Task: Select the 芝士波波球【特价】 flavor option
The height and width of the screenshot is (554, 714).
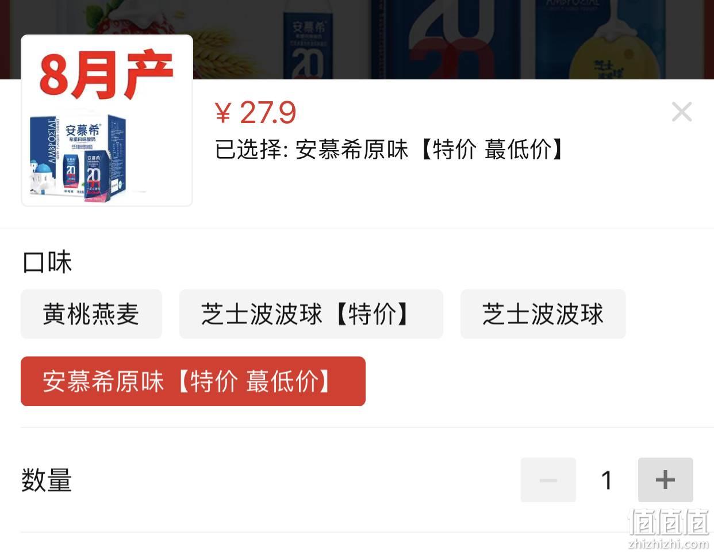Action: coord(311,314)
